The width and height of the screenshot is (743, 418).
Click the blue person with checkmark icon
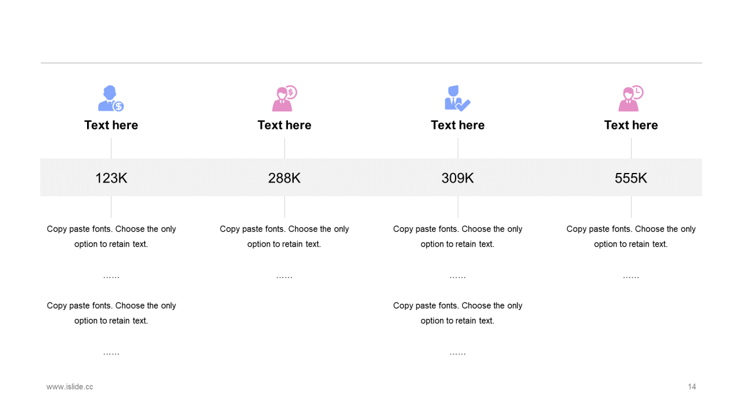[457, 99]
